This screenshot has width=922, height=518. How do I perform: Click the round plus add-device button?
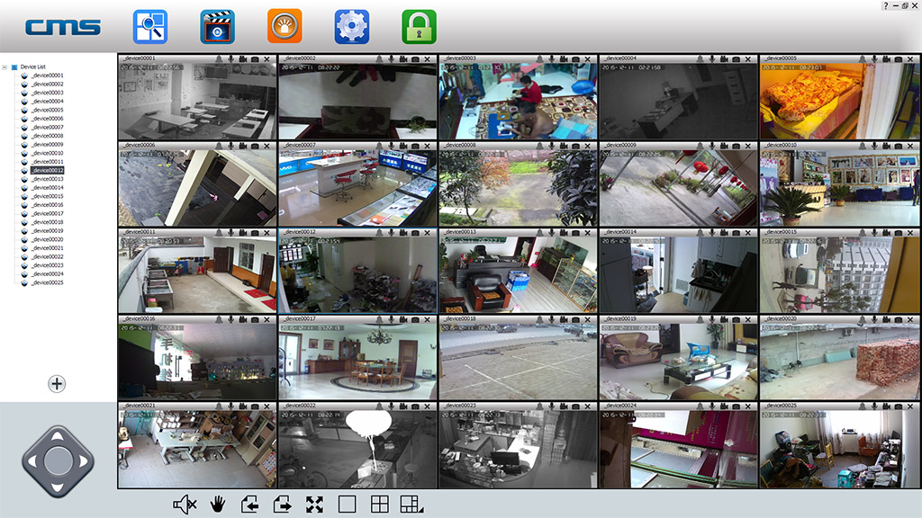(x=57, y=384)
